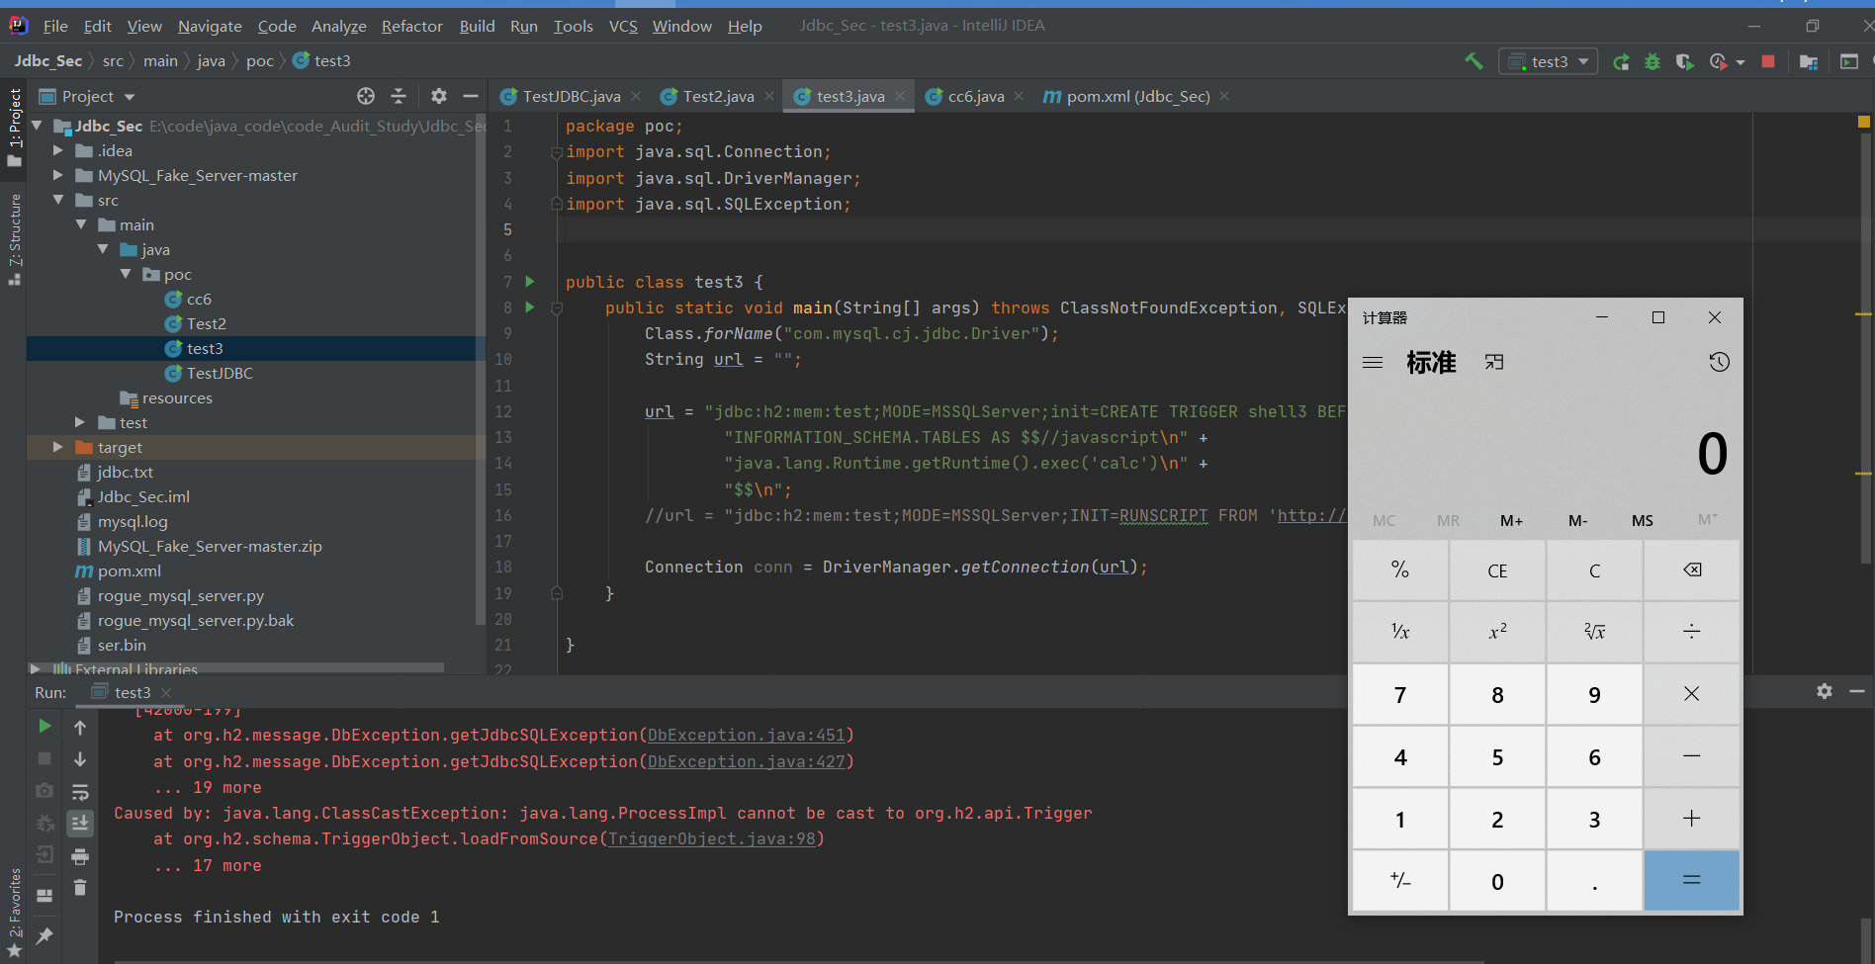Rerun test3 in Run panel
Viewport: 1875px width, 964px height.
(45, 727)
